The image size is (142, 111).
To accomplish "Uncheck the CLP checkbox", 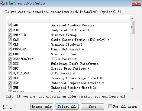I will coord(10,44).
